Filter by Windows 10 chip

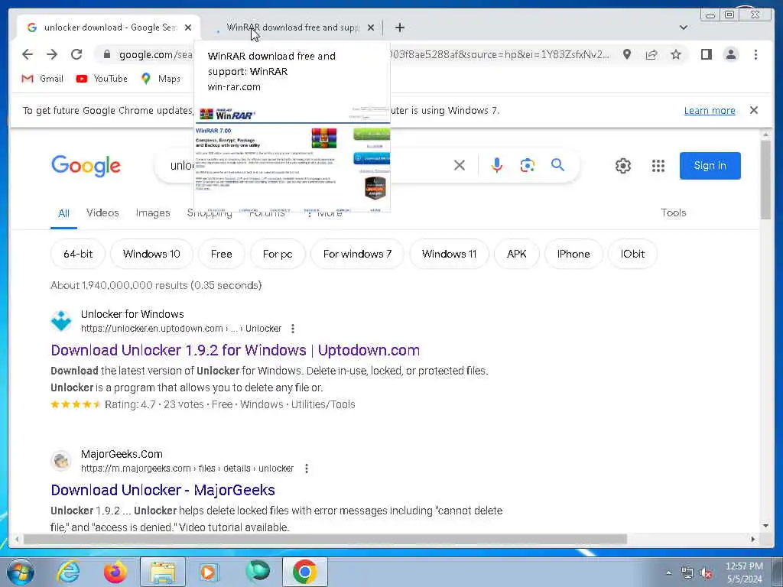tap(151, 254)
